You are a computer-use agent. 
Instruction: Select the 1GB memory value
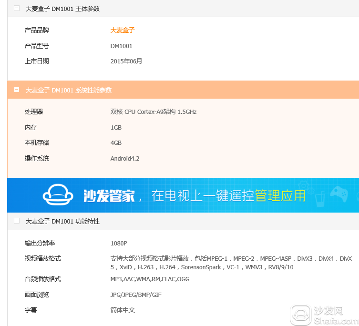coord(116,128)
